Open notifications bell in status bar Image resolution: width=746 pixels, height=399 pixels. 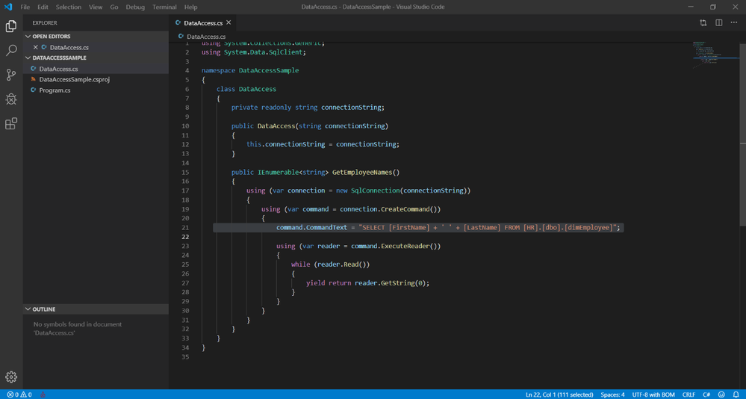(736, 395)
